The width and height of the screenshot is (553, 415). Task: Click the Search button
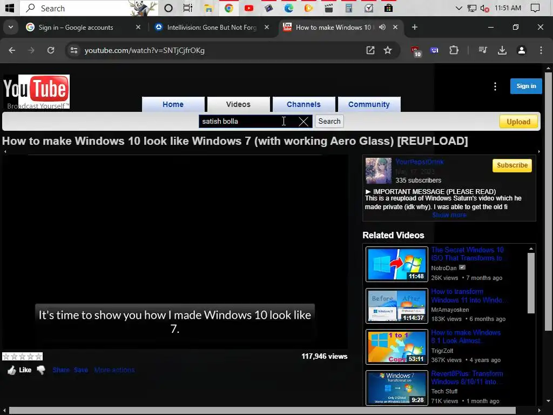pyautogui.click(x=329, y=122)
